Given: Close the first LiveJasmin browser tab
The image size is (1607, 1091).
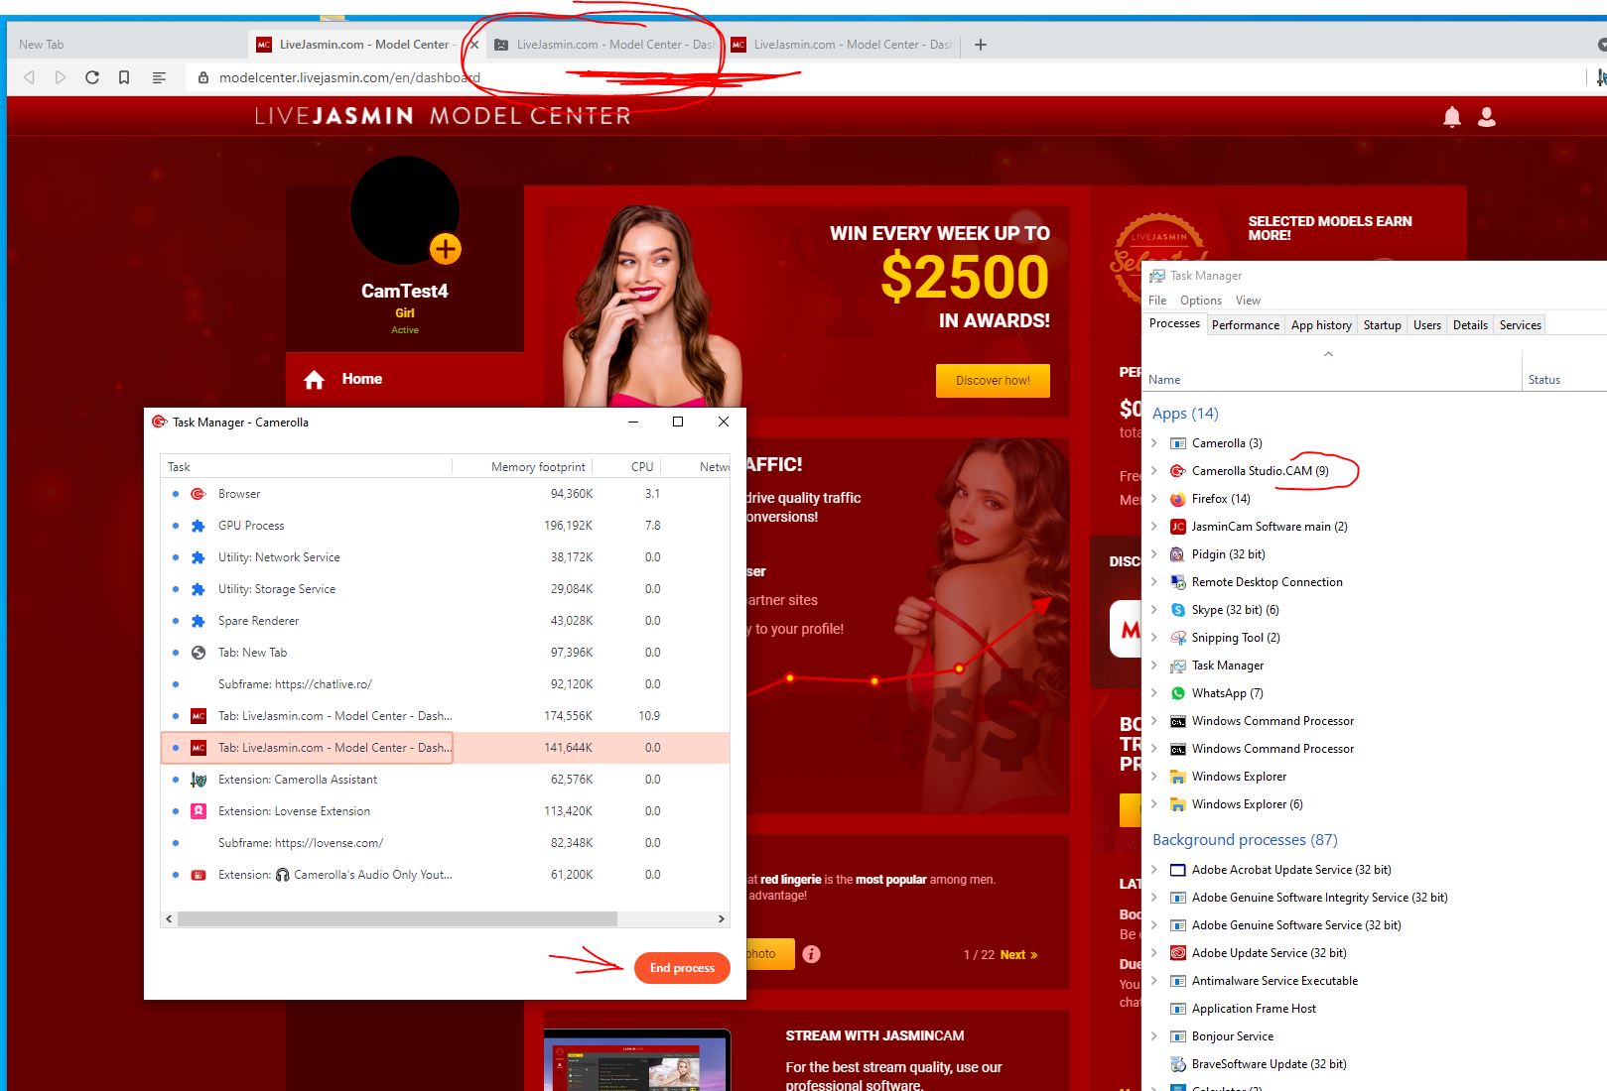Looking at the screenshot, I should point(474,45).
